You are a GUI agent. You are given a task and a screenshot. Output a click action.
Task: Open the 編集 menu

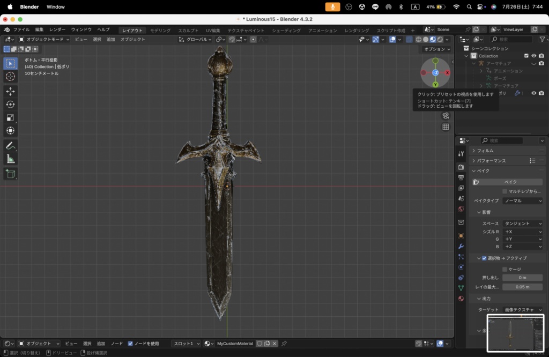tap(39, 29)
